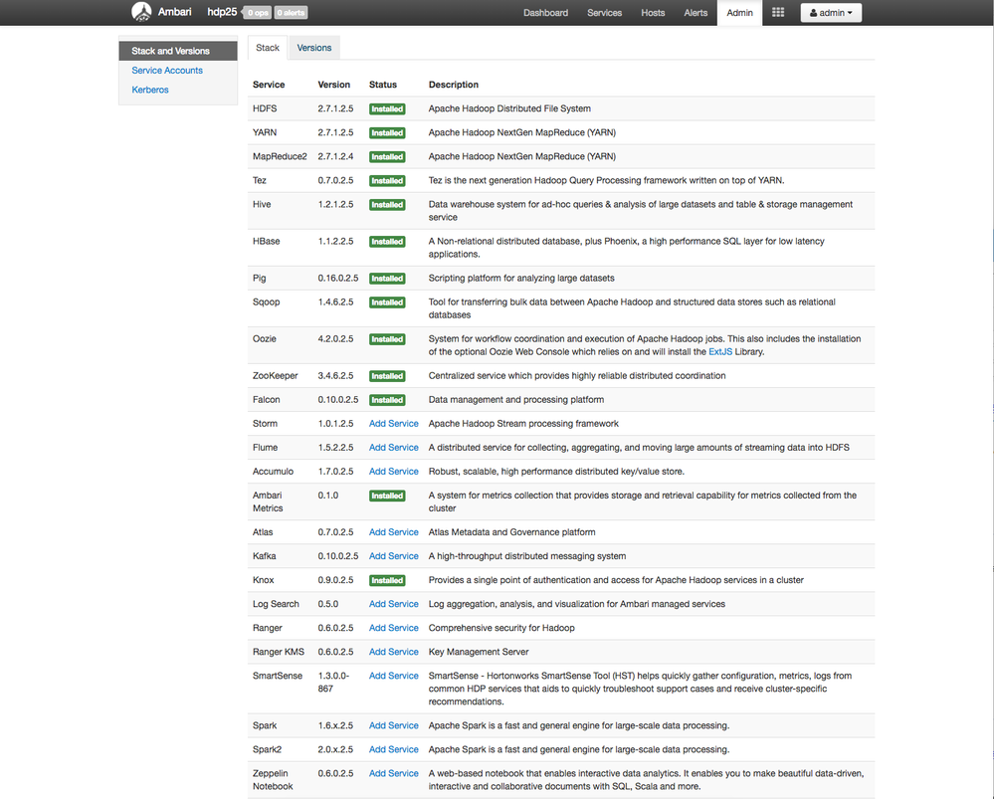Click the Hive service name

261,204
